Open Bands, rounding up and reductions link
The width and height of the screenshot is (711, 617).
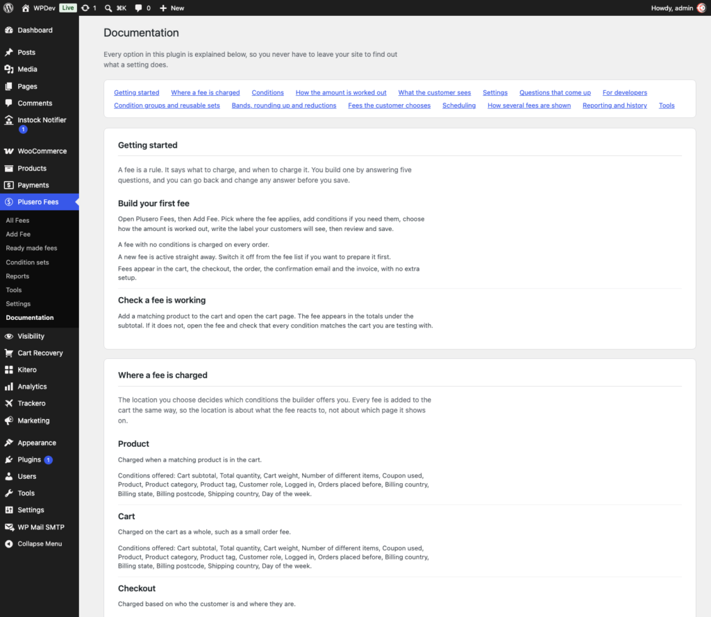[284, 105]
